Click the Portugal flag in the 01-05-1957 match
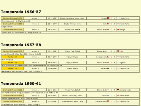The width and height of the screenshot is (141, 106). coord(118,30)
